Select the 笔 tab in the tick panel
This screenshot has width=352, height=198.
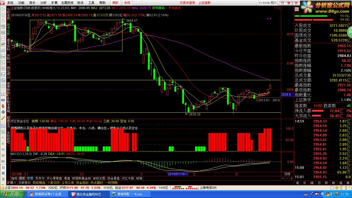point(297,183)
